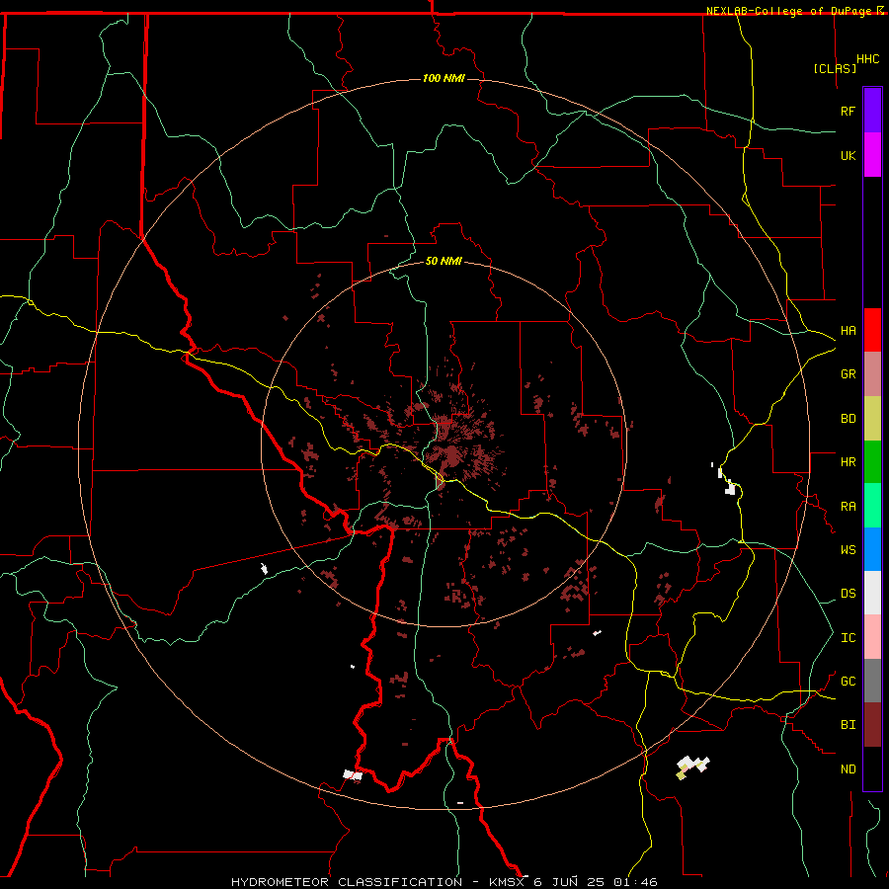Image resolution: width=889 pixels, height=889 pixels.
Task: Click the IC legend label
Action: click(848, 637)
